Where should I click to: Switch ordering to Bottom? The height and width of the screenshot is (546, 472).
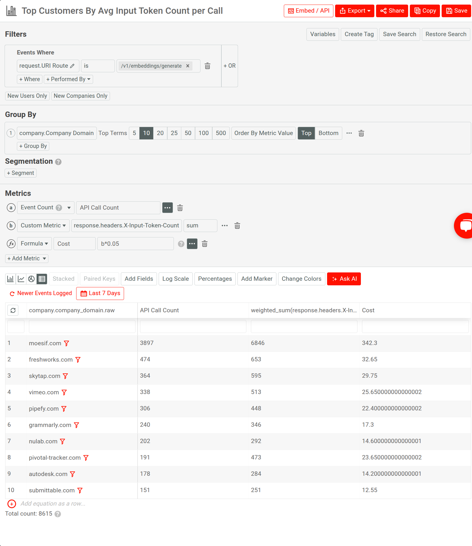tap(328, 133)
